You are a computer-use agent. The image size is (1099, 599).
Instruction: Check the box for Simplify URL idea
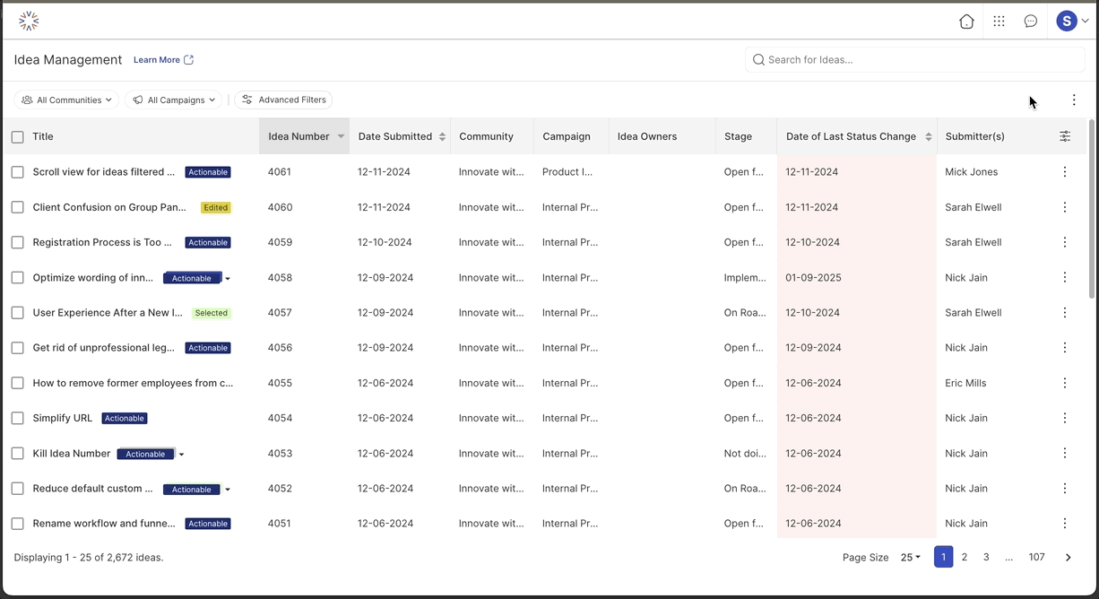pos(18,419)
